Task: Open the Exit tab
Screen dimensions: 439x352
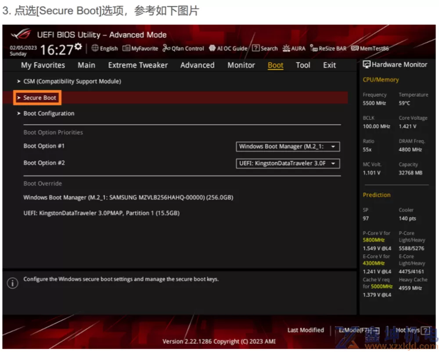Action: [x=329, y=65]
